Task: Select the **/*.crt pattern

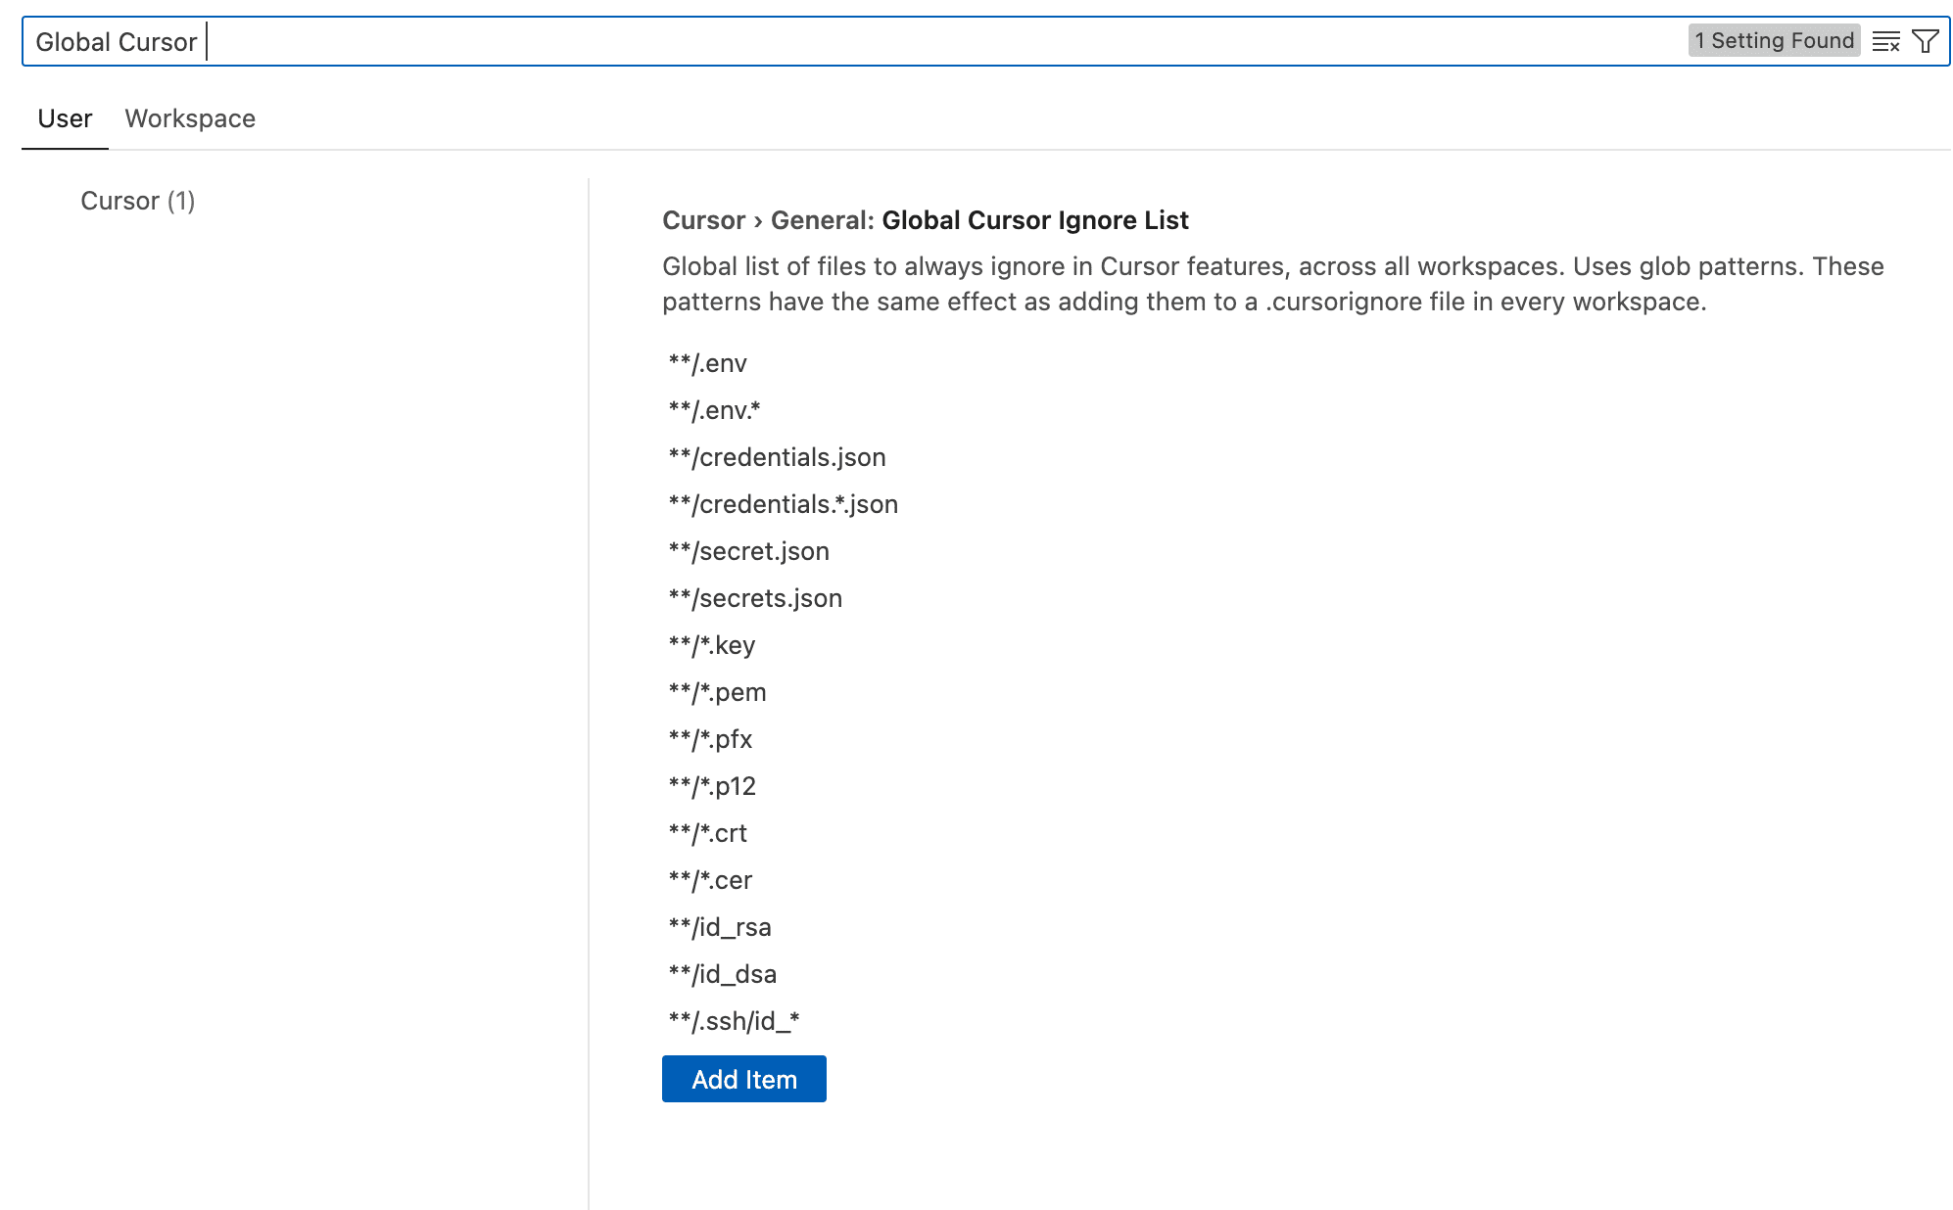Action: click(x=707, y=833)
